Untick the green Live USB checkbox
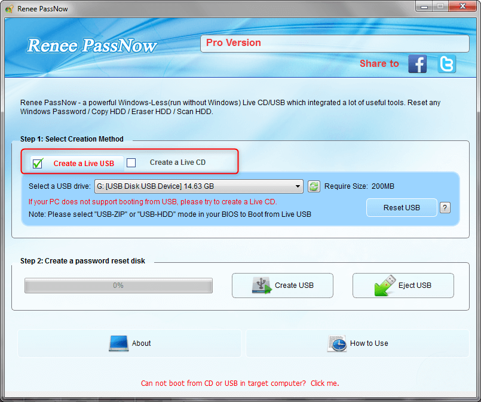The width and height of the screenshot is (481, 402). tap(37, 163)
